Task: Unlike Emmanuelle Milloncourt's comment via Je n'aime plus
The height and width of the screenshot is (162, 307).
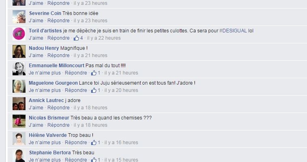Action: pos(45,73)
